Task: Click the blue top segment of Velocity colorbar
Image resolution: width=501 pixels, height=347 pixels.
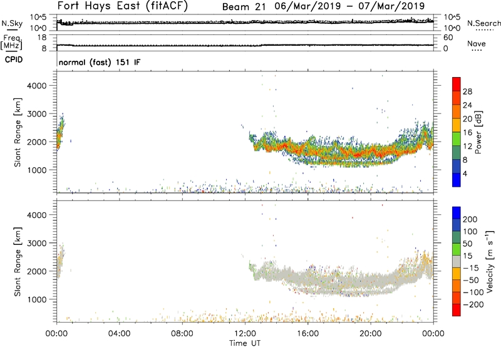Action: 457,213
